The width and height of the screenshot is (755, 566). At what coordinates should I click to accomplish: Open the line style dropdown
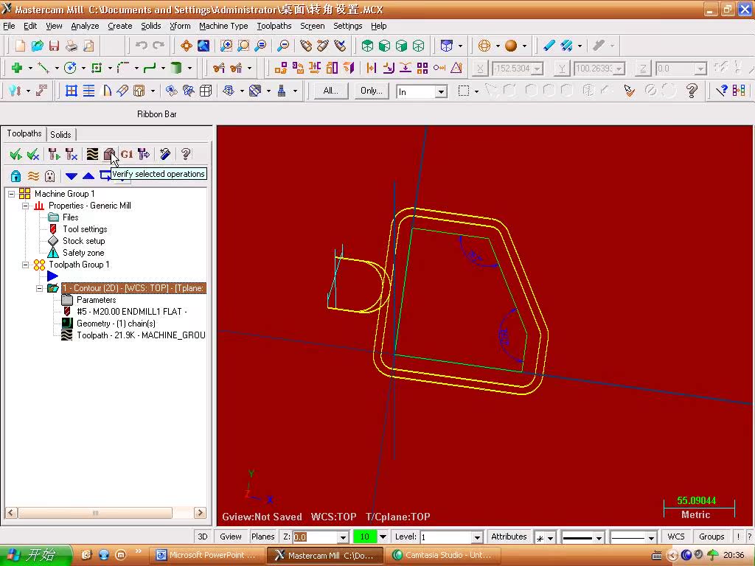click(599, 537)
